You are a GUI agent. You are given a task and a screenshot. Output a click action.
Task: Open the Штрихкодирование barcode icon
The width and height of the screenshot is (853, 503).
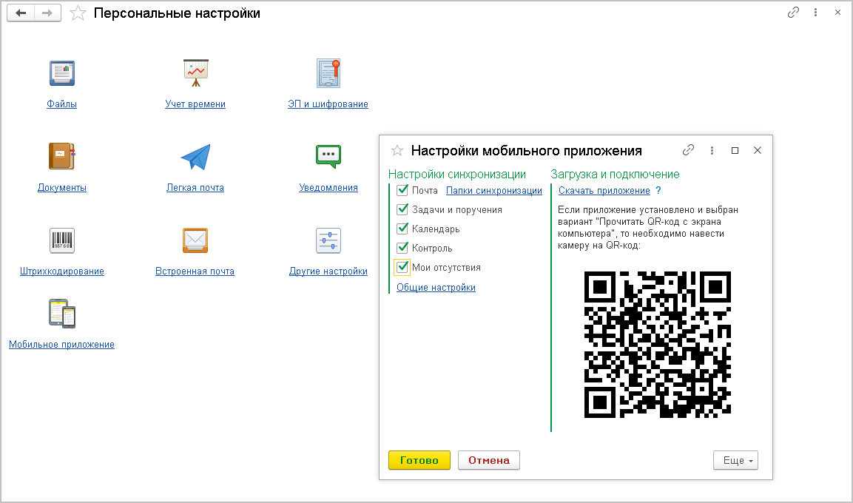click(x=61, y=240)
